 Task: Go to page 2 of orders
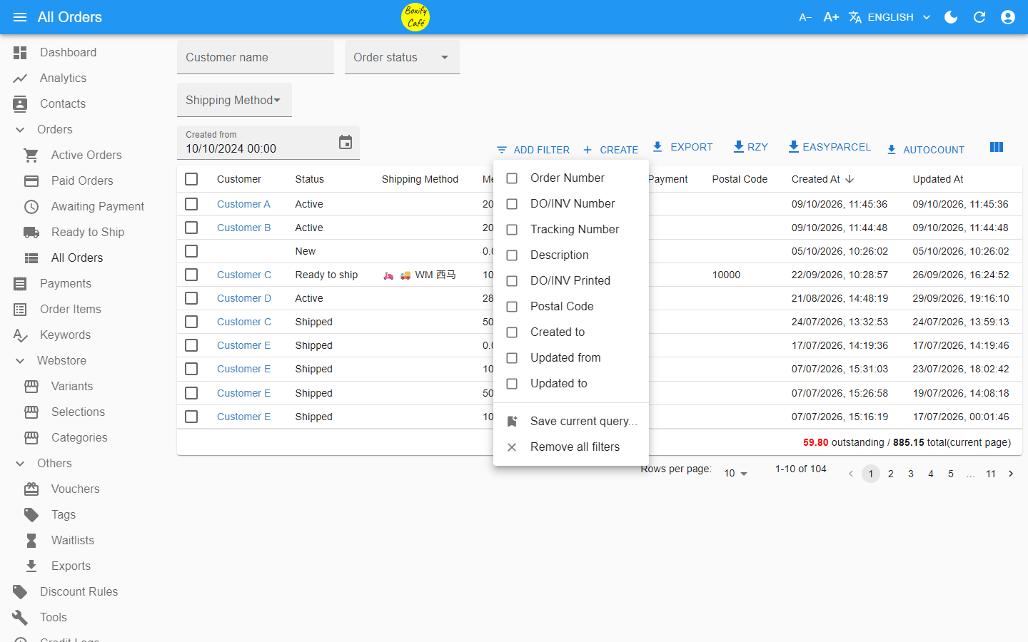(891, 474)
